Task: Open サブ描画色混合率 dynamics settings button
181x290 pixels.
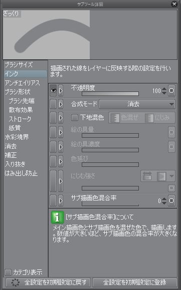Action: tap(171, 201)
